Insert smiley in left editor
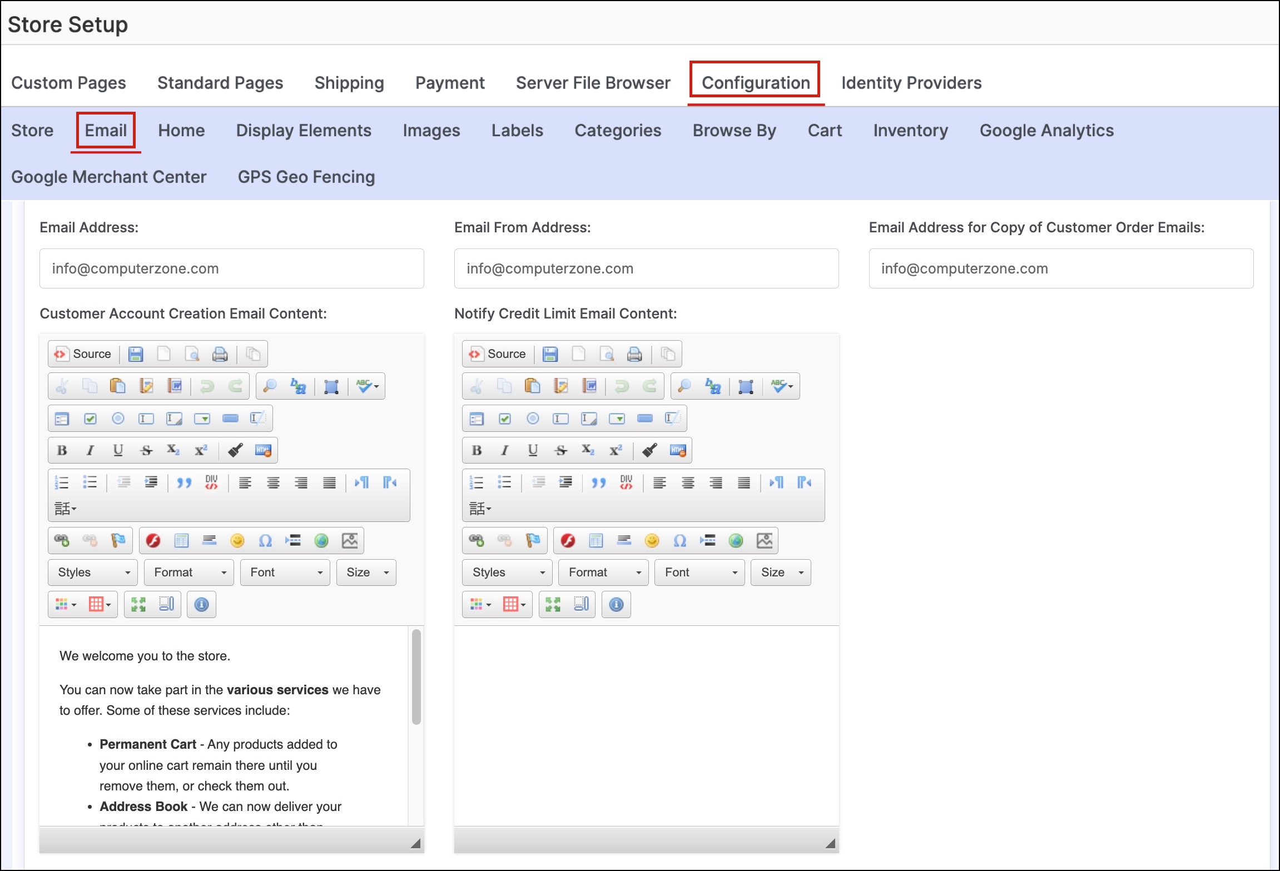This screenshot has height=871, width=1280. point(237,540)
